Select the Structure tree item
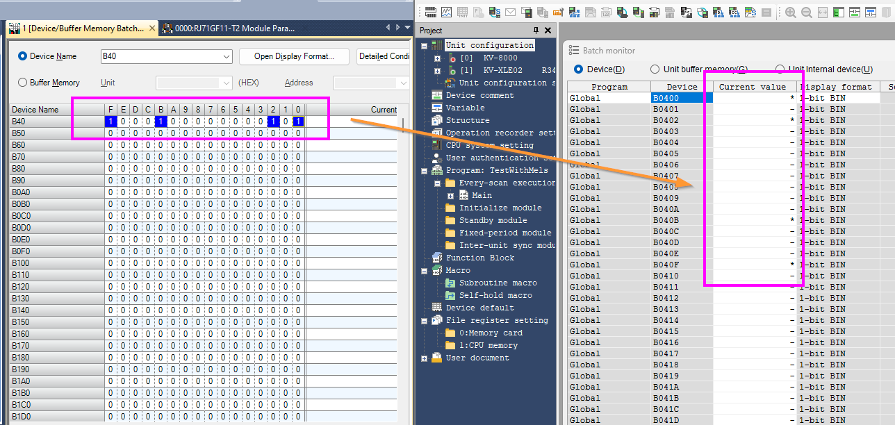Viewport: 895px width, 425px height. (467, 120)
